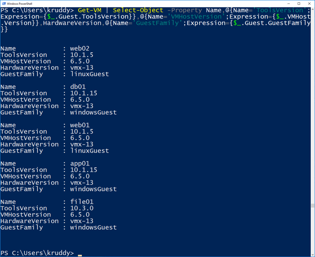Click the scrollbar down arrow
Screen dimensions: 315x257
[x=312, y=254]
